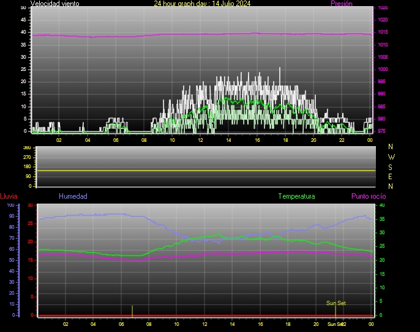This screenshot has width=420, height=332.
Task: Click the "995" pressure axis value
Action: 381,81
